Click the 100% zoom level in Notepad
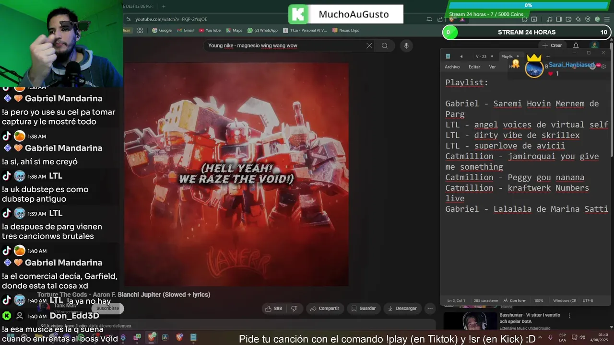Screen dimensions: 614x345 click(x=539, y=300)
